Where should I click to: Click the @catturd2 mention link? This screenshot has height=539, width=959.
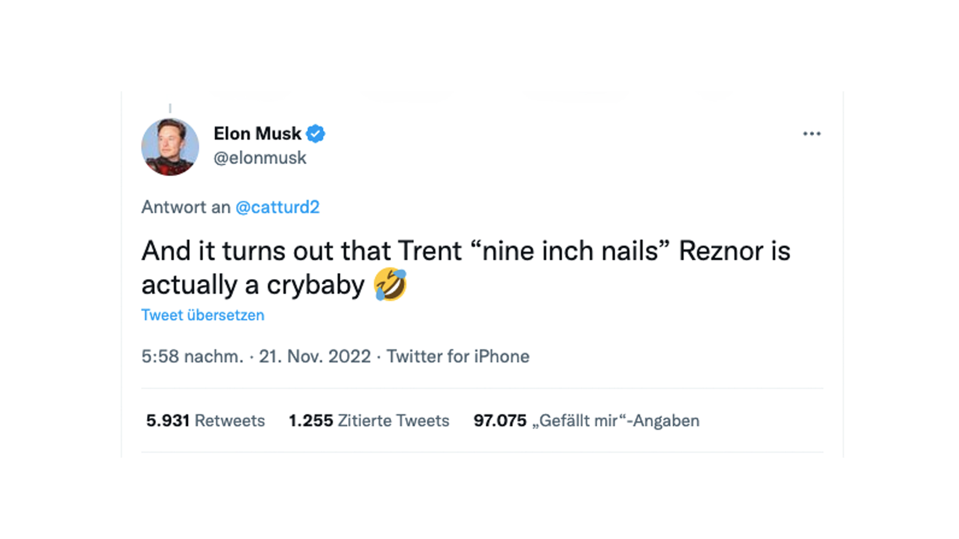click(x=277, y=207)
